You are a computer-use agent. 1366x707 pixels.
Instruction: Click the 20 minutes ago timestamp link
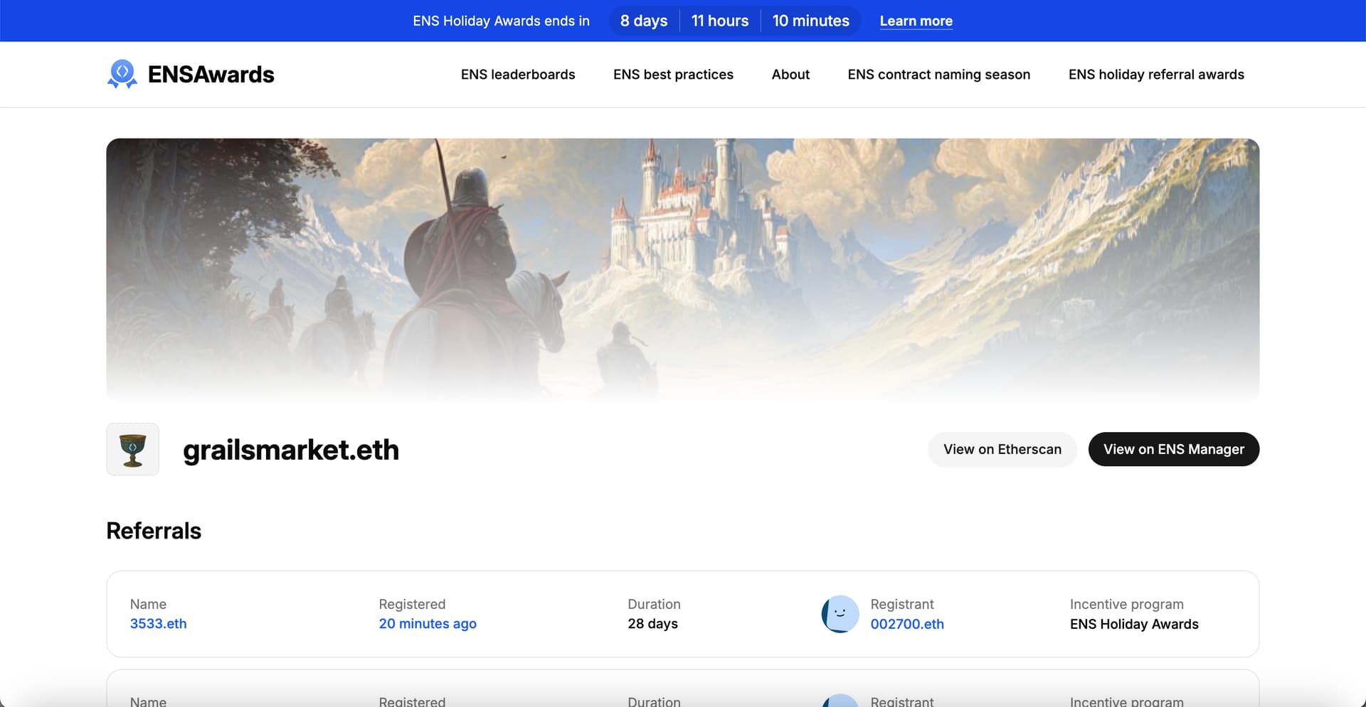click(x=427, y=624)
